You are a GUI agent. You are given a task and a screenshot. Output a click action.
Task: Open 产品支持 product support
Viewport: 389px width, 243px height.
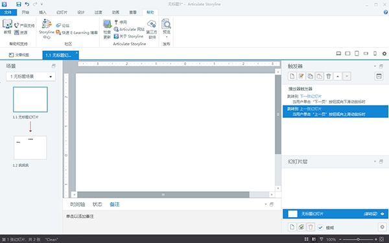coord(25,25)
